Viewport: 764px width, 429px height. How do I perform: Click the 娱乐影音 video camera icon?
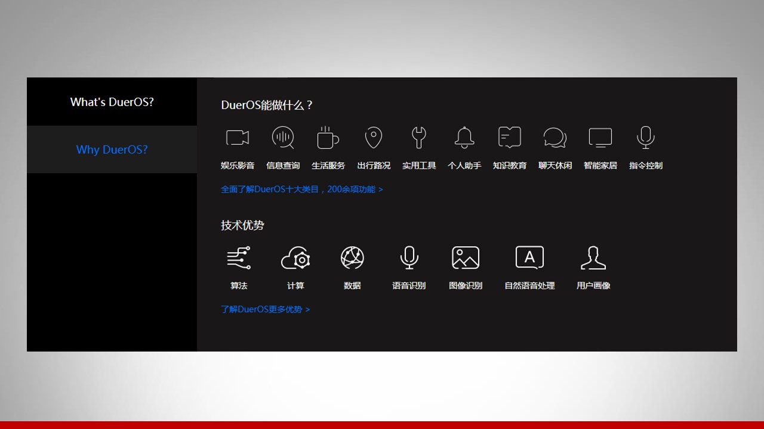[x=238, y=138]
